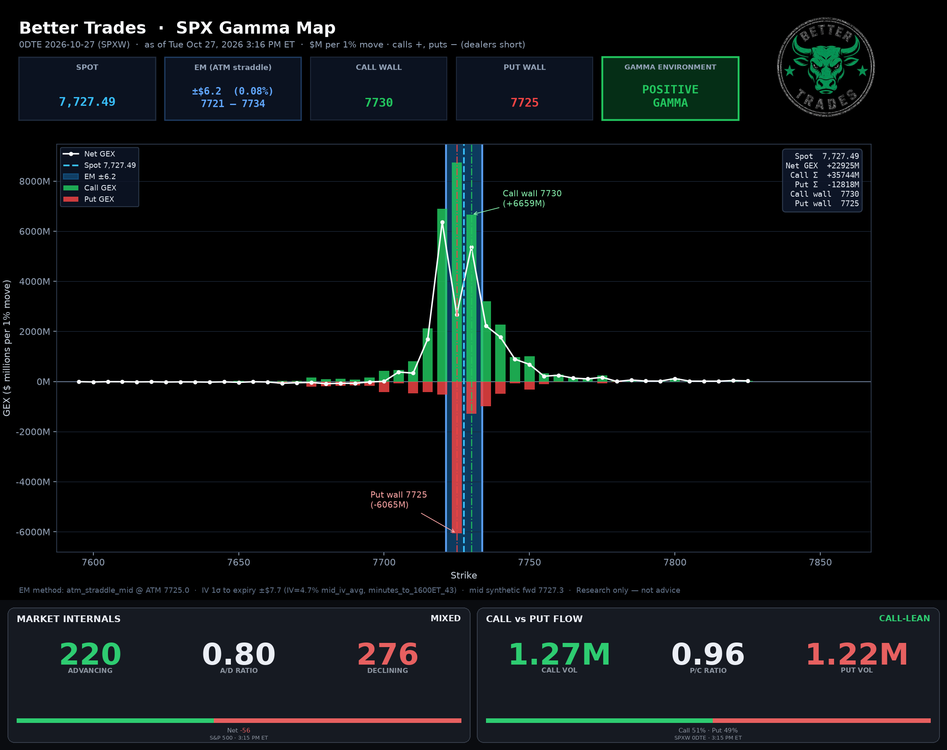Click the CALL vs PUT FLOW heading
The width and height of the screenshot is (947, 750).
pos(534,619)
